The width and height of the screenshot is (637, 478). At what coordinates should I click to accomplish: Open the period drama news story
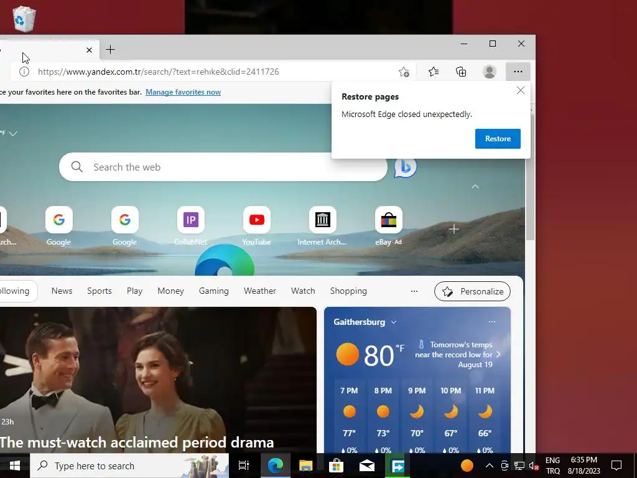(137, 443)
